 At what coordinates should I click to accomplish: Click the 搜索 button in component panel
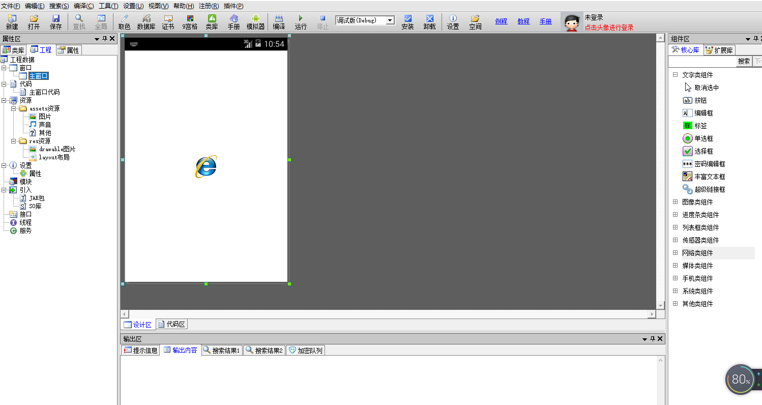[744, 61]
